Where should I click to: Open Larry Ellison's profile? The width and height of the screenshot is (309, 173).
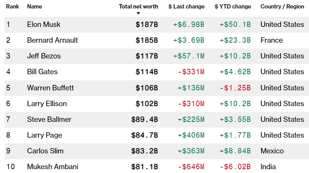pos(47,104)
